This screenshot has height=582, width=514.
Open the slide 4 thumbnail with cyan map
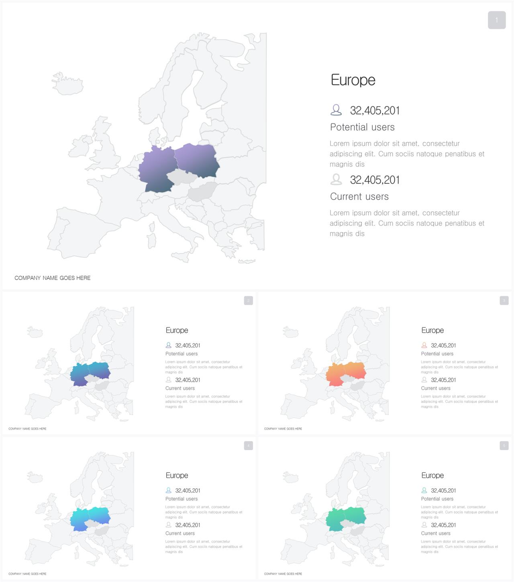pyautogui.click(x=129, y=508)
